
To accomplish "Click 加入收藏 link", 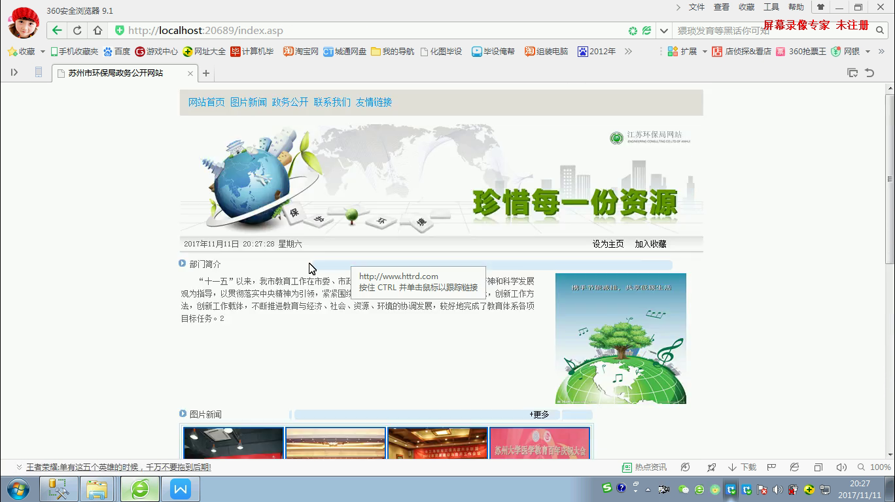I will [650, 244].
